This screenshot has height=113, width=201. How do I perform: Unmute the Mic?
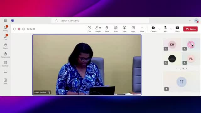click(x=166, y=29)
